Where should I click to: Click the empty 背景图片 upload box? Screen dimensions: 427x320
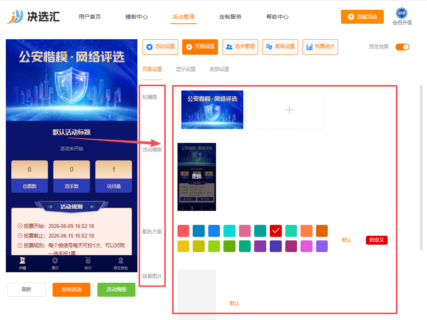(197, 295)
